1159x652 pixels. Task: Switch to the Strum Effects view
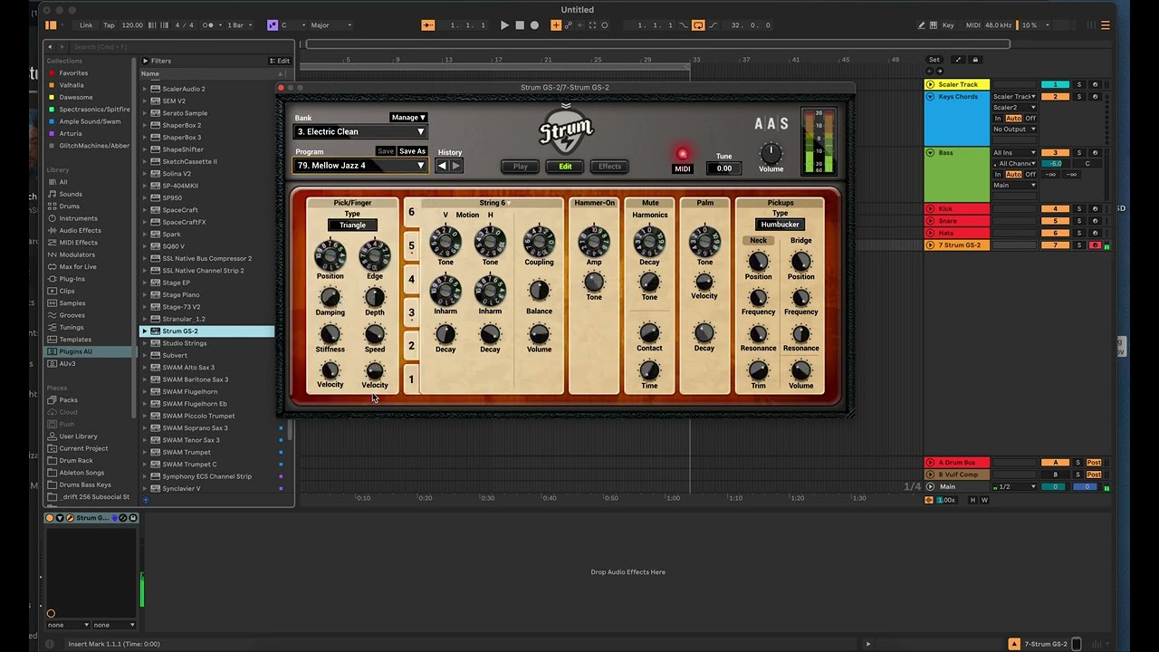click(610, 167)
